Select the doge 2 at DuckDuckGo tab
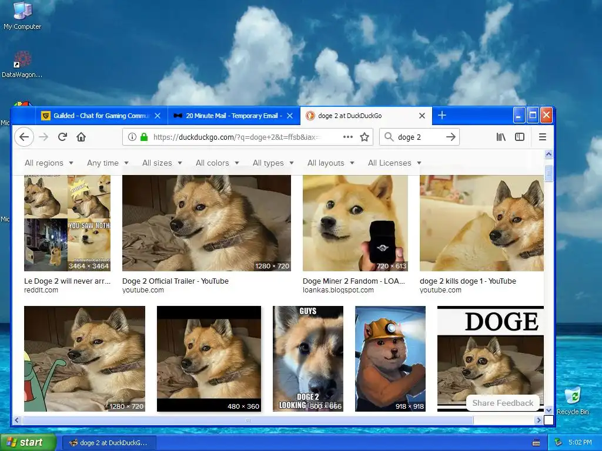The width and height of the screenshot is (602, 451). pos(366,116)
